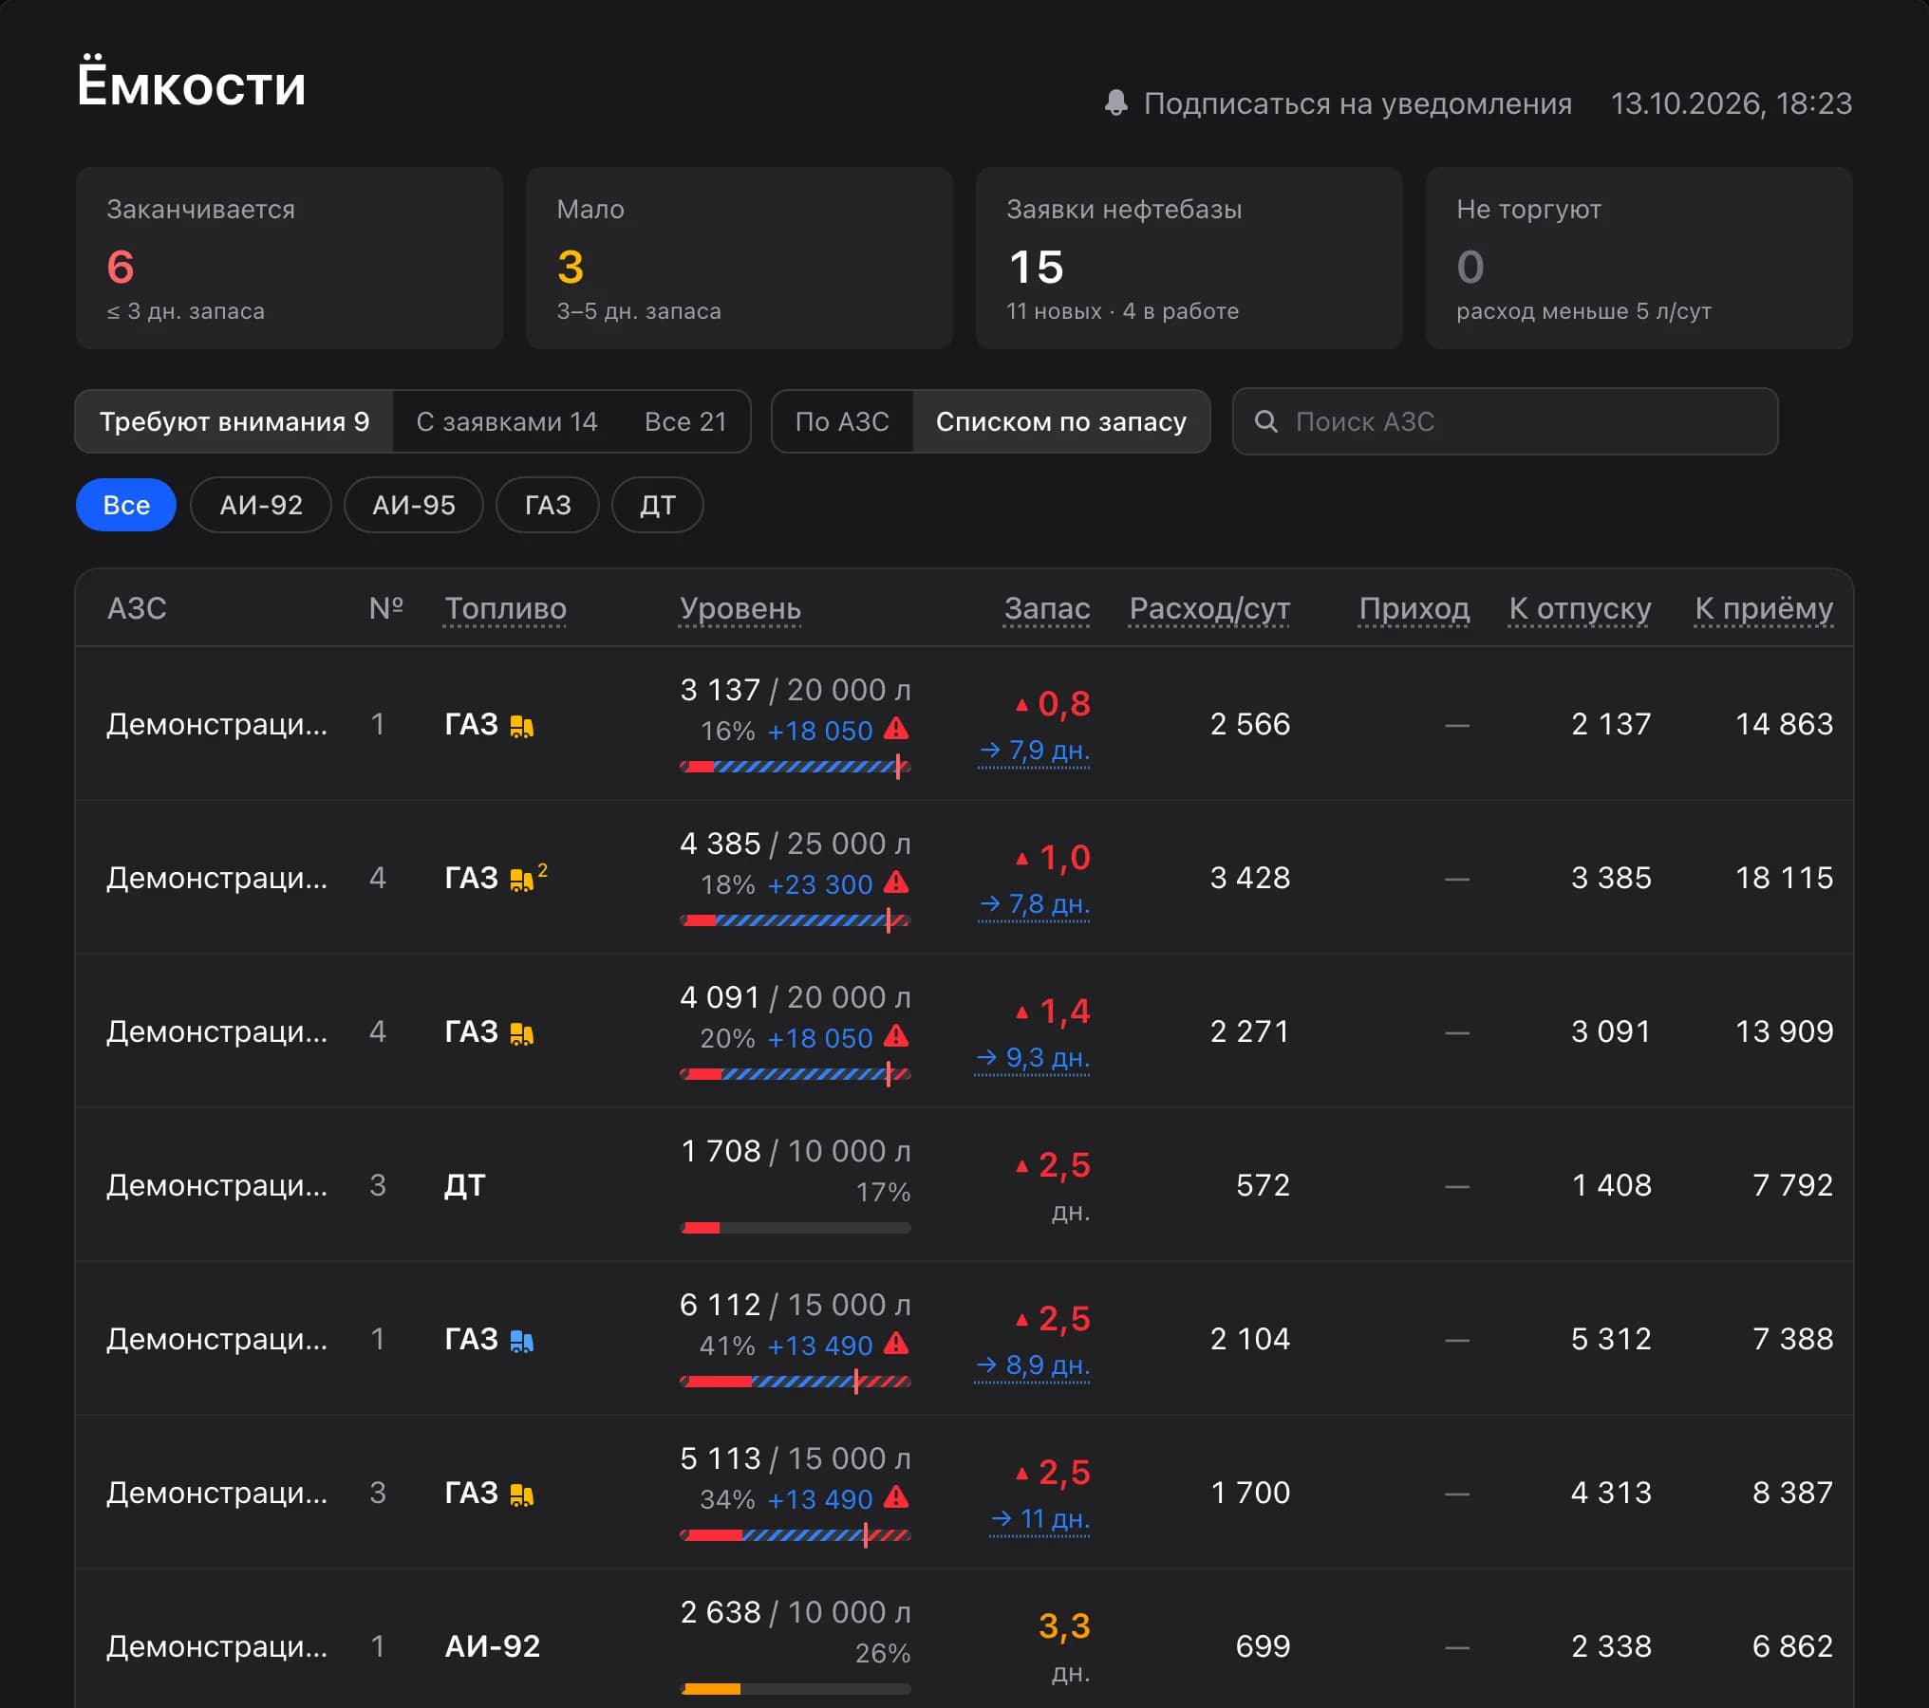Image resolution: width=1929 pixels, height=1708 pixels.
Task: Sort by Топливо column header
Action: [505, 608]
